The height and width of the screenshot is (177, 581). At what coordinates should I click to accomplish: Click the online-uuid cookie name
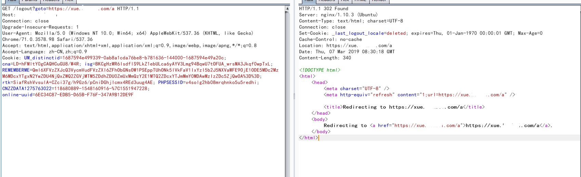click(17, 95)
